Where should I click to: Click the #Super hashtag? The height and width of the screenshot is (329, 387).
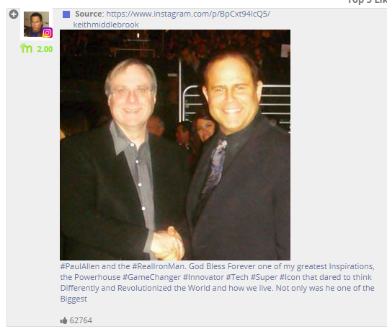264,277
